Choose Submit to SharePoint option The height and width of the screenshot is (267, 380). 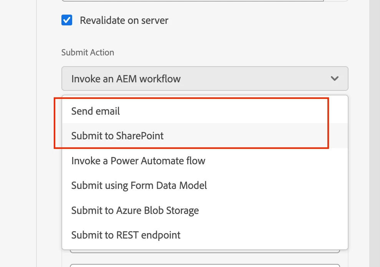(117, 136)
